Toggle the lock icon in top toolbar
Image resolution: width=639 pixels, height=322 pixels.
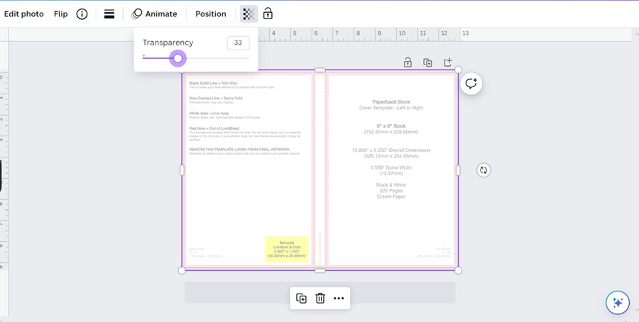[268, 13]
